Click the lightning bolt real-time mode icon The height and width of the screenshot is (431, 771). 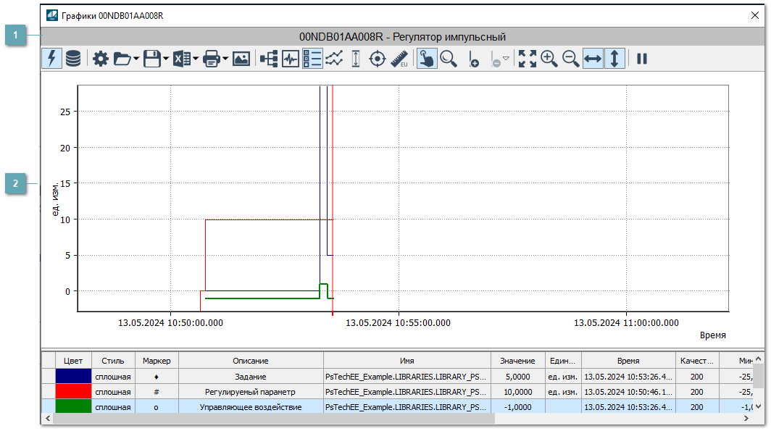pyautogui.click(x=51, y=59)
